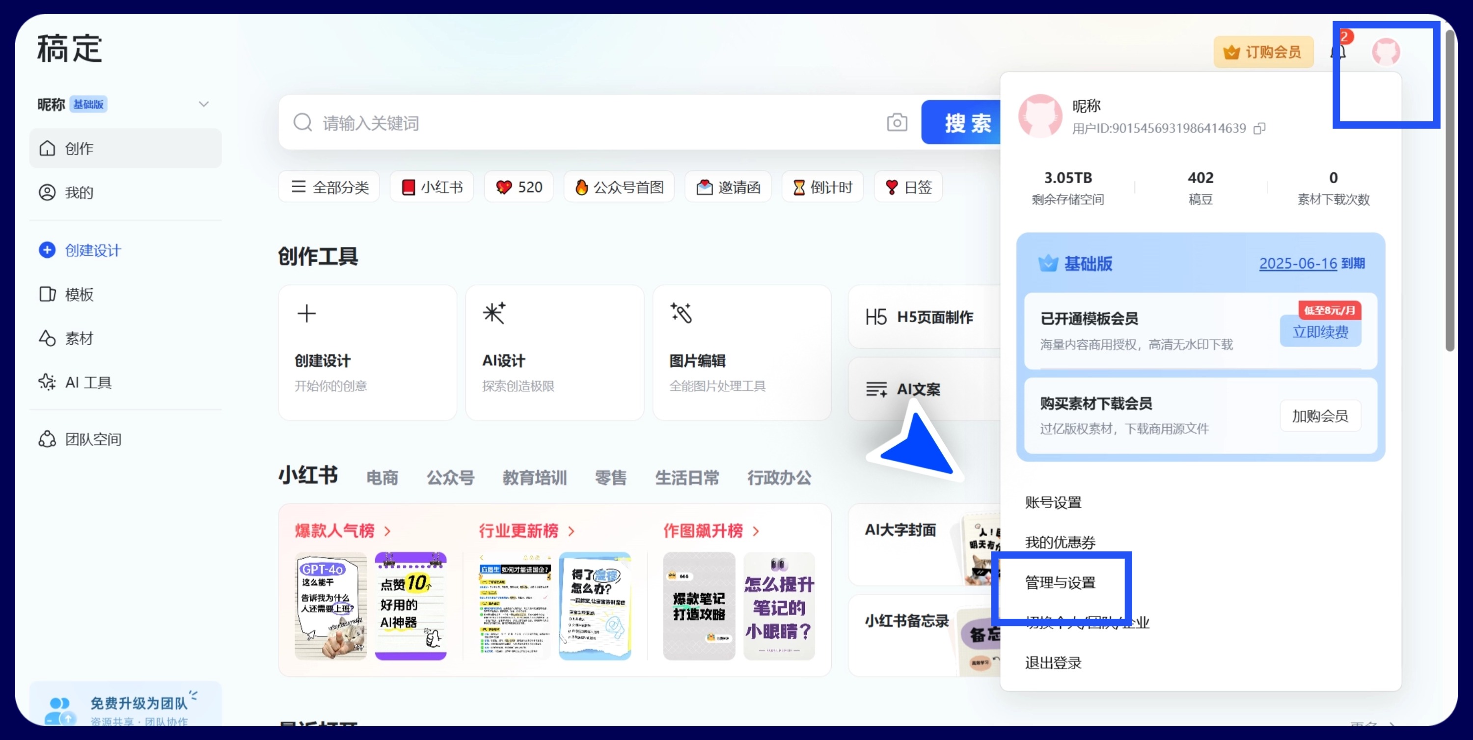Viewport: 1473px width, 740px height.
Task: Select the 邀请函 category chip
Action: click(x=728, y=187)
